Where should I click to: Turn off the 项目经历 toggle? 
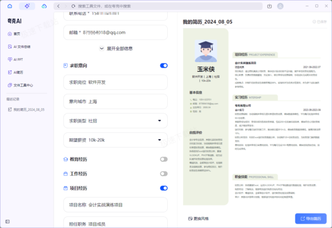coord(164,188)
